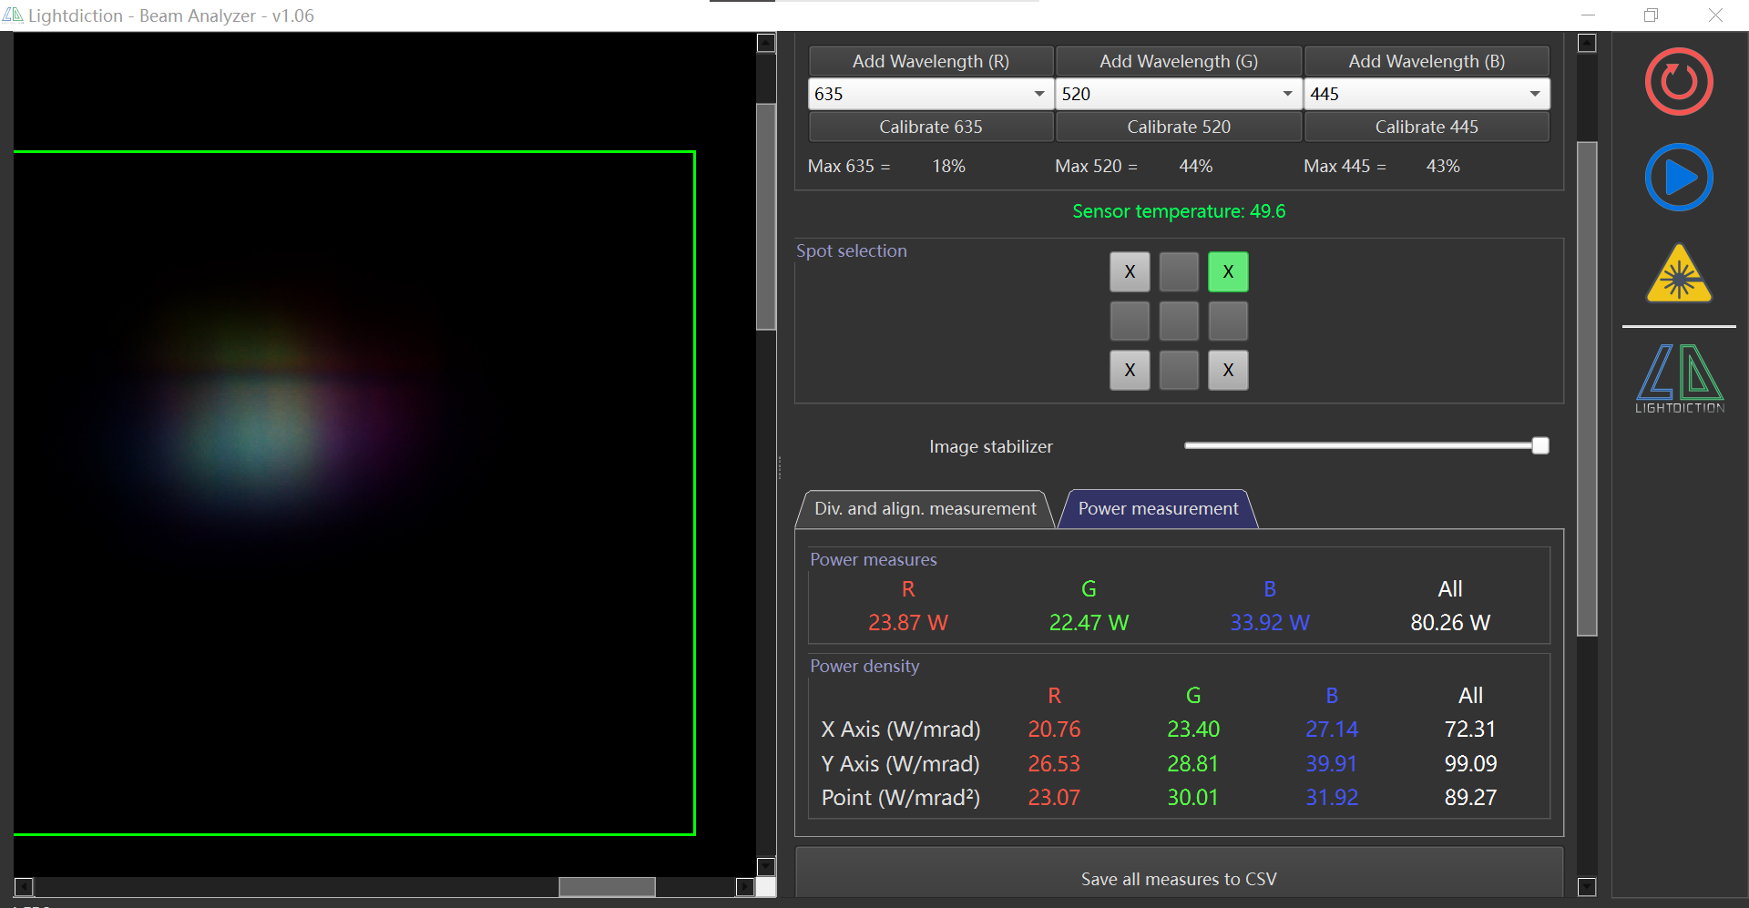Toggle the top-left spot selection box
Image resolution: width=1749 pixels, height=908 pixels.
[x=1130, y=272]
